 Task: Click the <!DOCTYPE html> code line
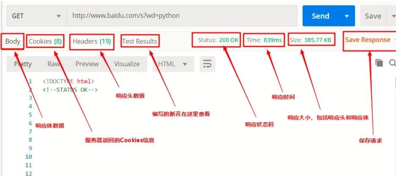coord(68,81)
